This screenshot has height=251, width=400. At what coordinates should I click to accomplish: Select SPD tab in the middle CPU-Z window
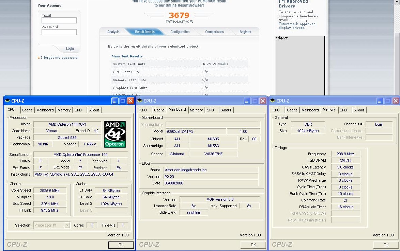click(x=210, y=110)
